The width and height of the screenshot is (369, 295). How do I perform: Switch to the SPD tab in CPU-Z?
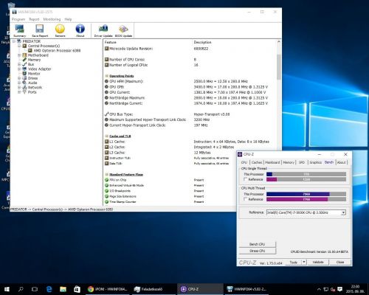[302, 162]
